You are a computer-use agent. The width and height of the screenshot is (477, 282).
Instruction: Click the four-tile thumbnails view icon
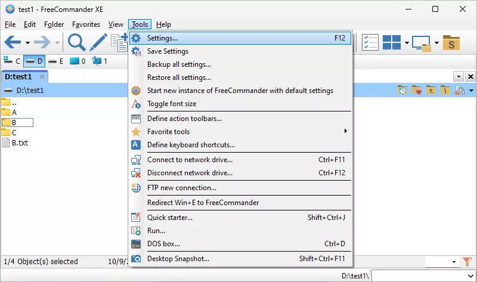pyautogui.click(x=392, y=42)
